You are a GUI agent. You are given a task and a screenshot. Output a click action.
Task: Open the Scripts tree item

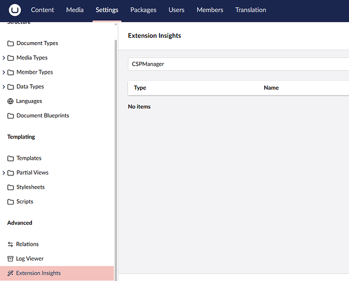pos(25,202)
